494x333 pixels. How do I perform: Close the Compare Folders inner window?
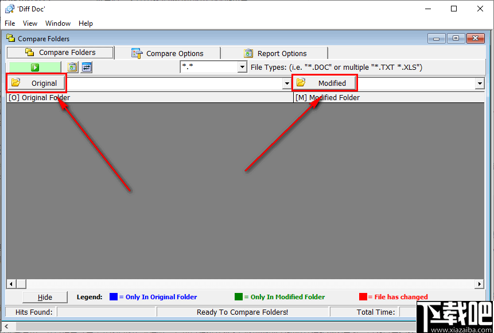[475, 38]
